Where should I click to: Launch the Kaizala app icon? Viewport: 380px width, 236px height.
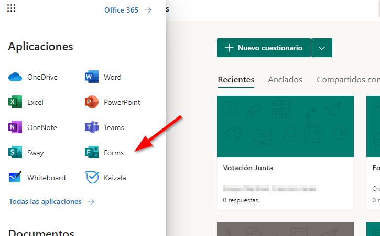click(92, 178)
